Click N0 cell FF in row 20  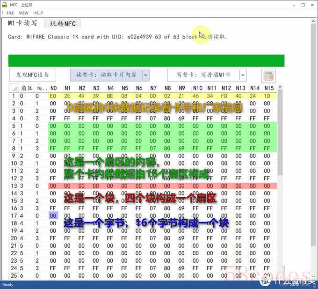click(53, 238)
